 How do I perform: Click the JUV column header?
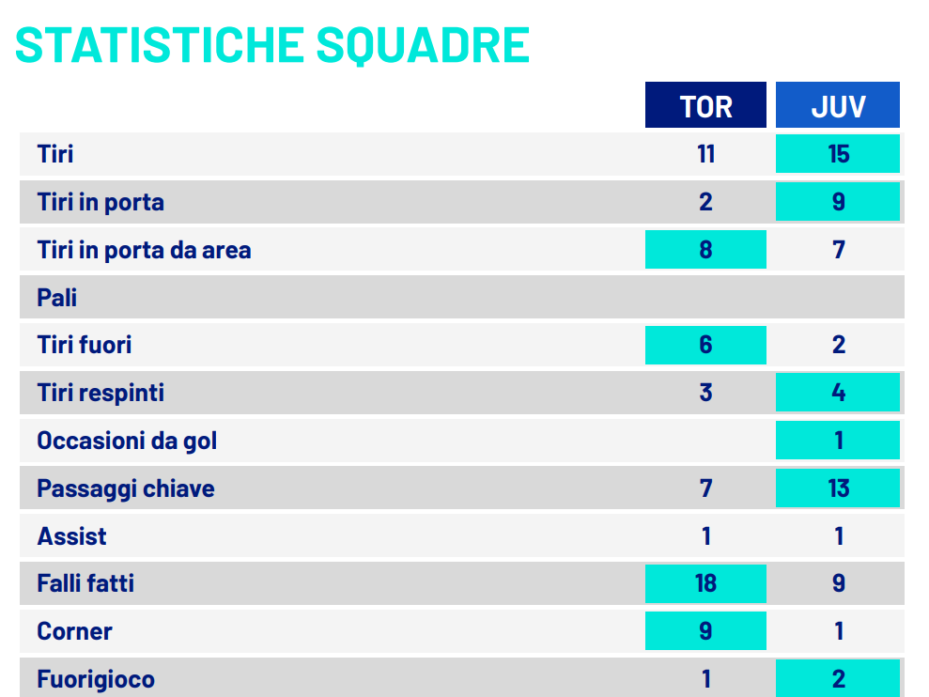837,105
